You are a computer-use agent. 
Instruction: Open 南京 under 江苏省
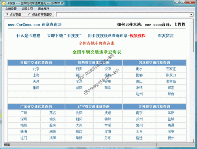(139, 113)
